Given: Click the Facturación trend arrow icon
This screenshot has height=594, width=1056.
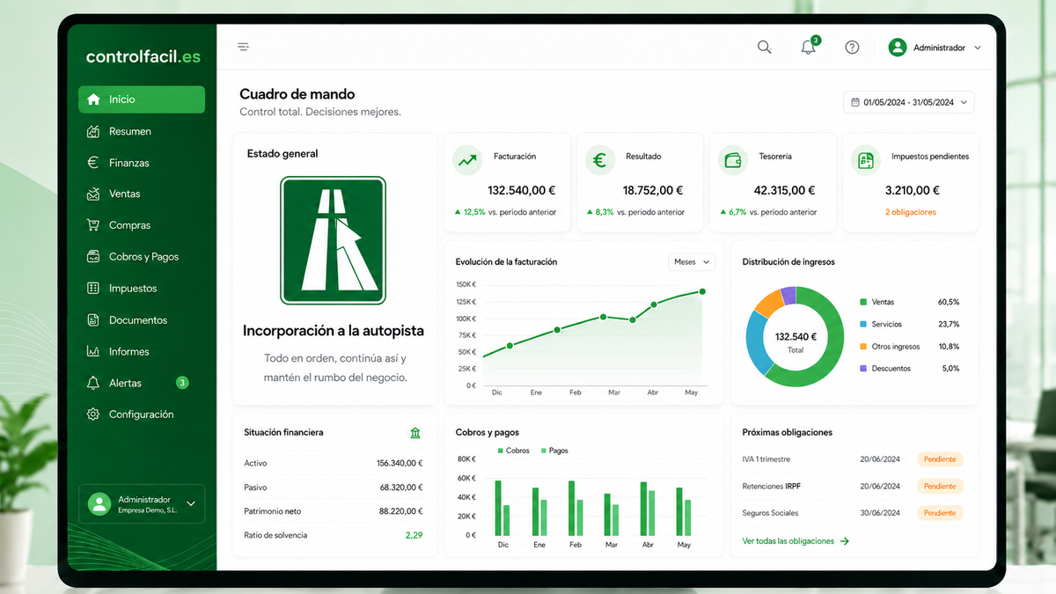Looking at the screenshot, I should 468,161.
